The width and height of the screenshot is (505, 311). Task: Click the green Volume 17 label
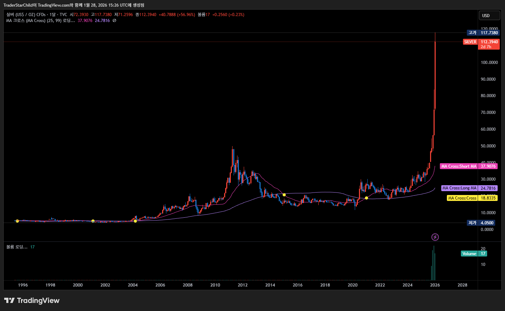[x=474, y=254]
